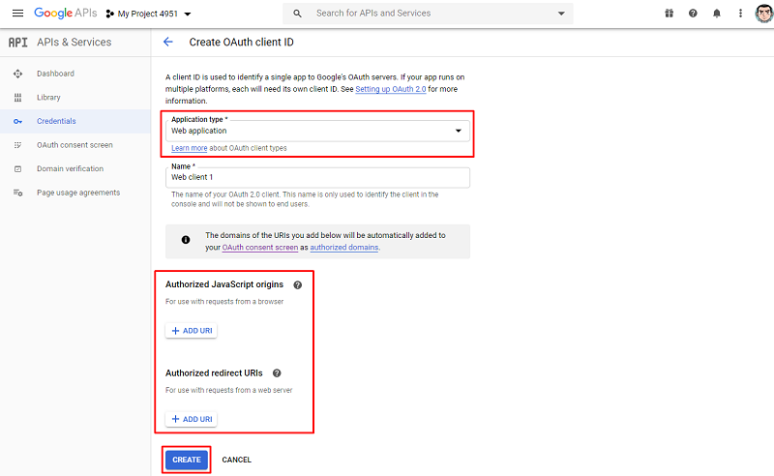The image size is (774, 476).
Task: Open Learn more about OAuth client types
Action: coord(189,148)
